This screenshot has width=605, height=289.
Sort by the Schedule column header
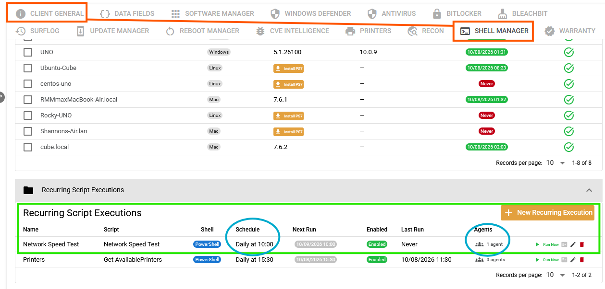click(247, 230)
